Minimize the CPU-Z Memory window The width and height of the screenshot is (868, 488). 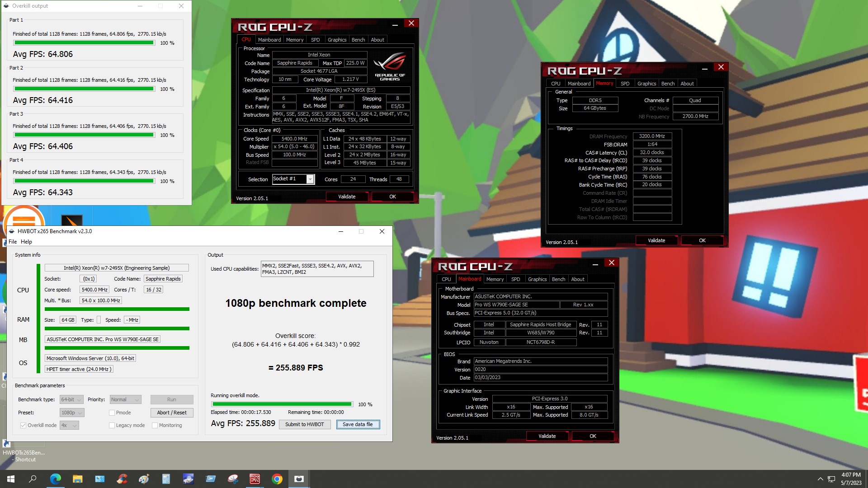704,68
